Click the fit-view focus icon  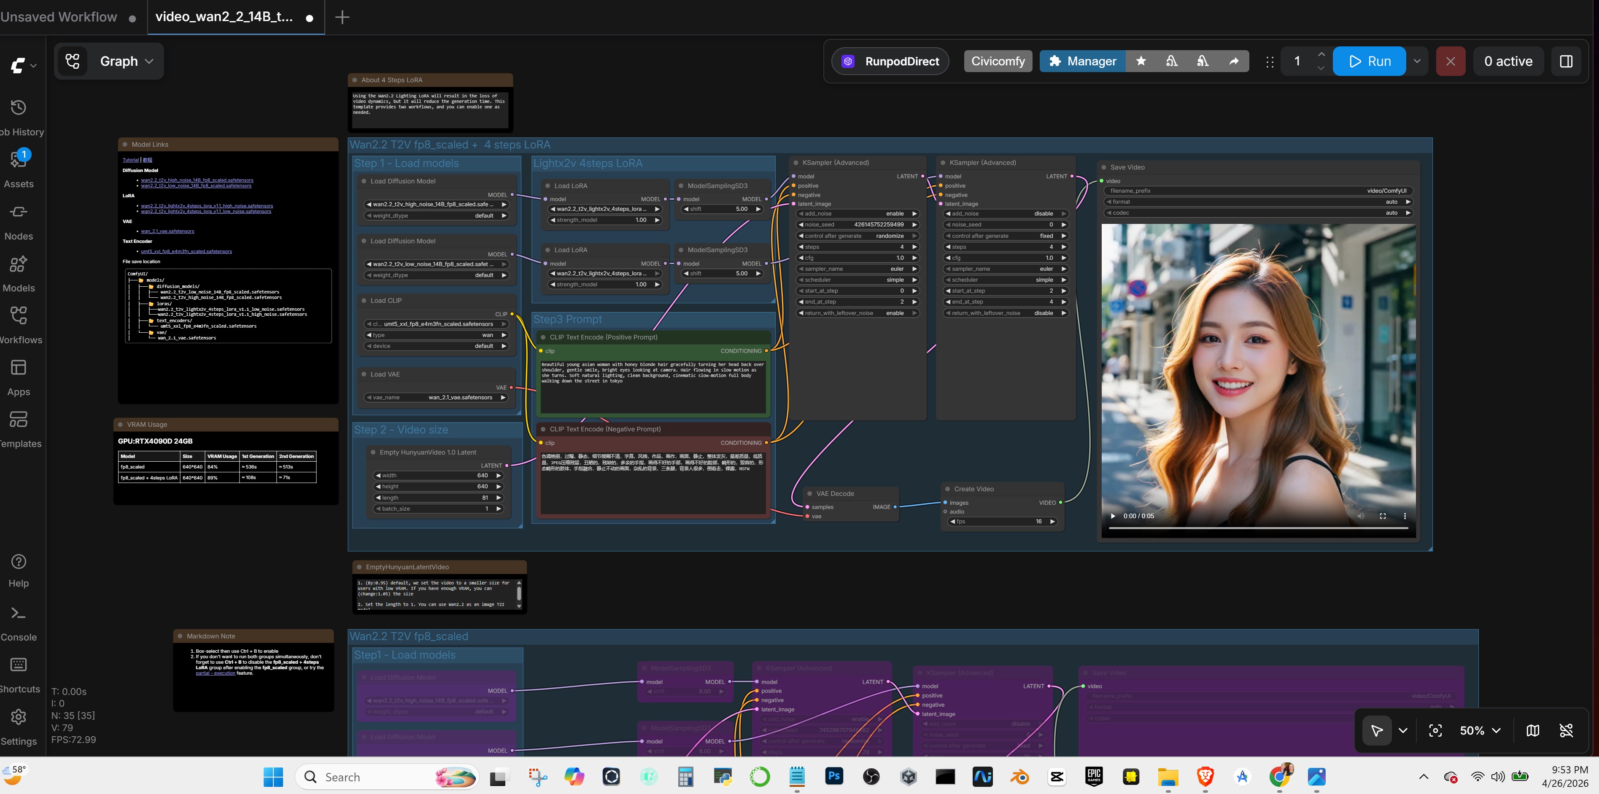pyautogui.click(x=1435, y=730)
